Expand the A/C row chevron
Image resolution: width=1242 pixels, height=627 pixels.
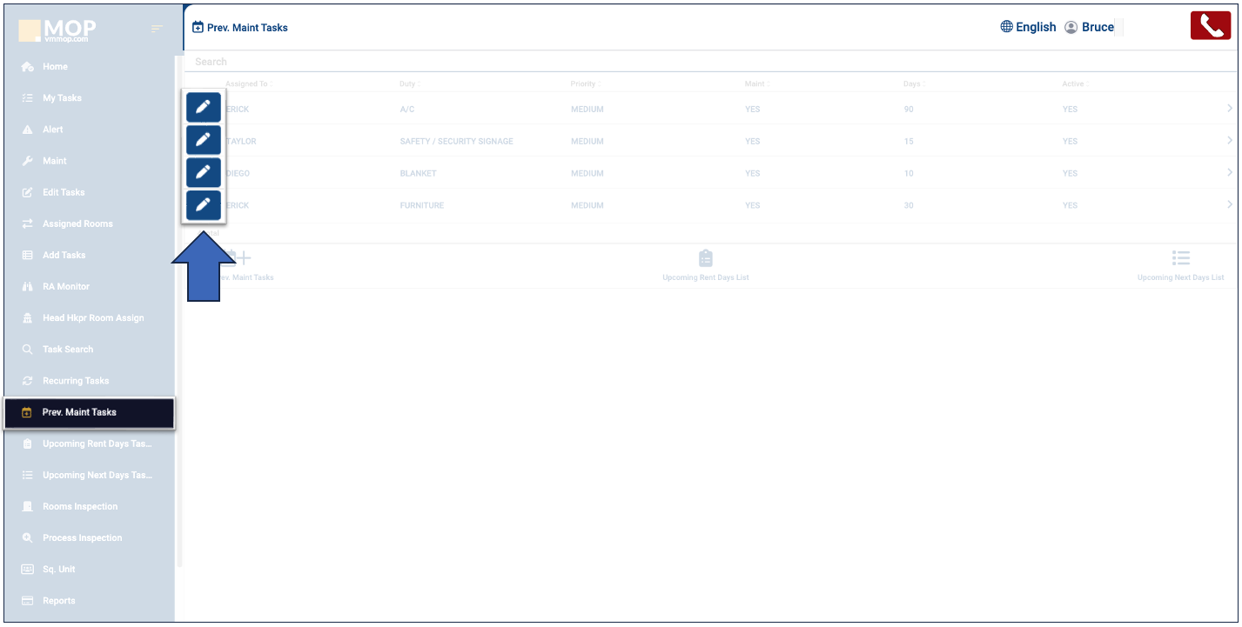(x=1229, y=109)
